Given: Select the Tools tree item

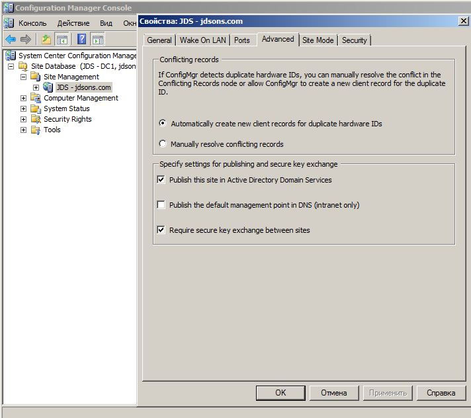Looking at the screenshot, I should [52, 130].
